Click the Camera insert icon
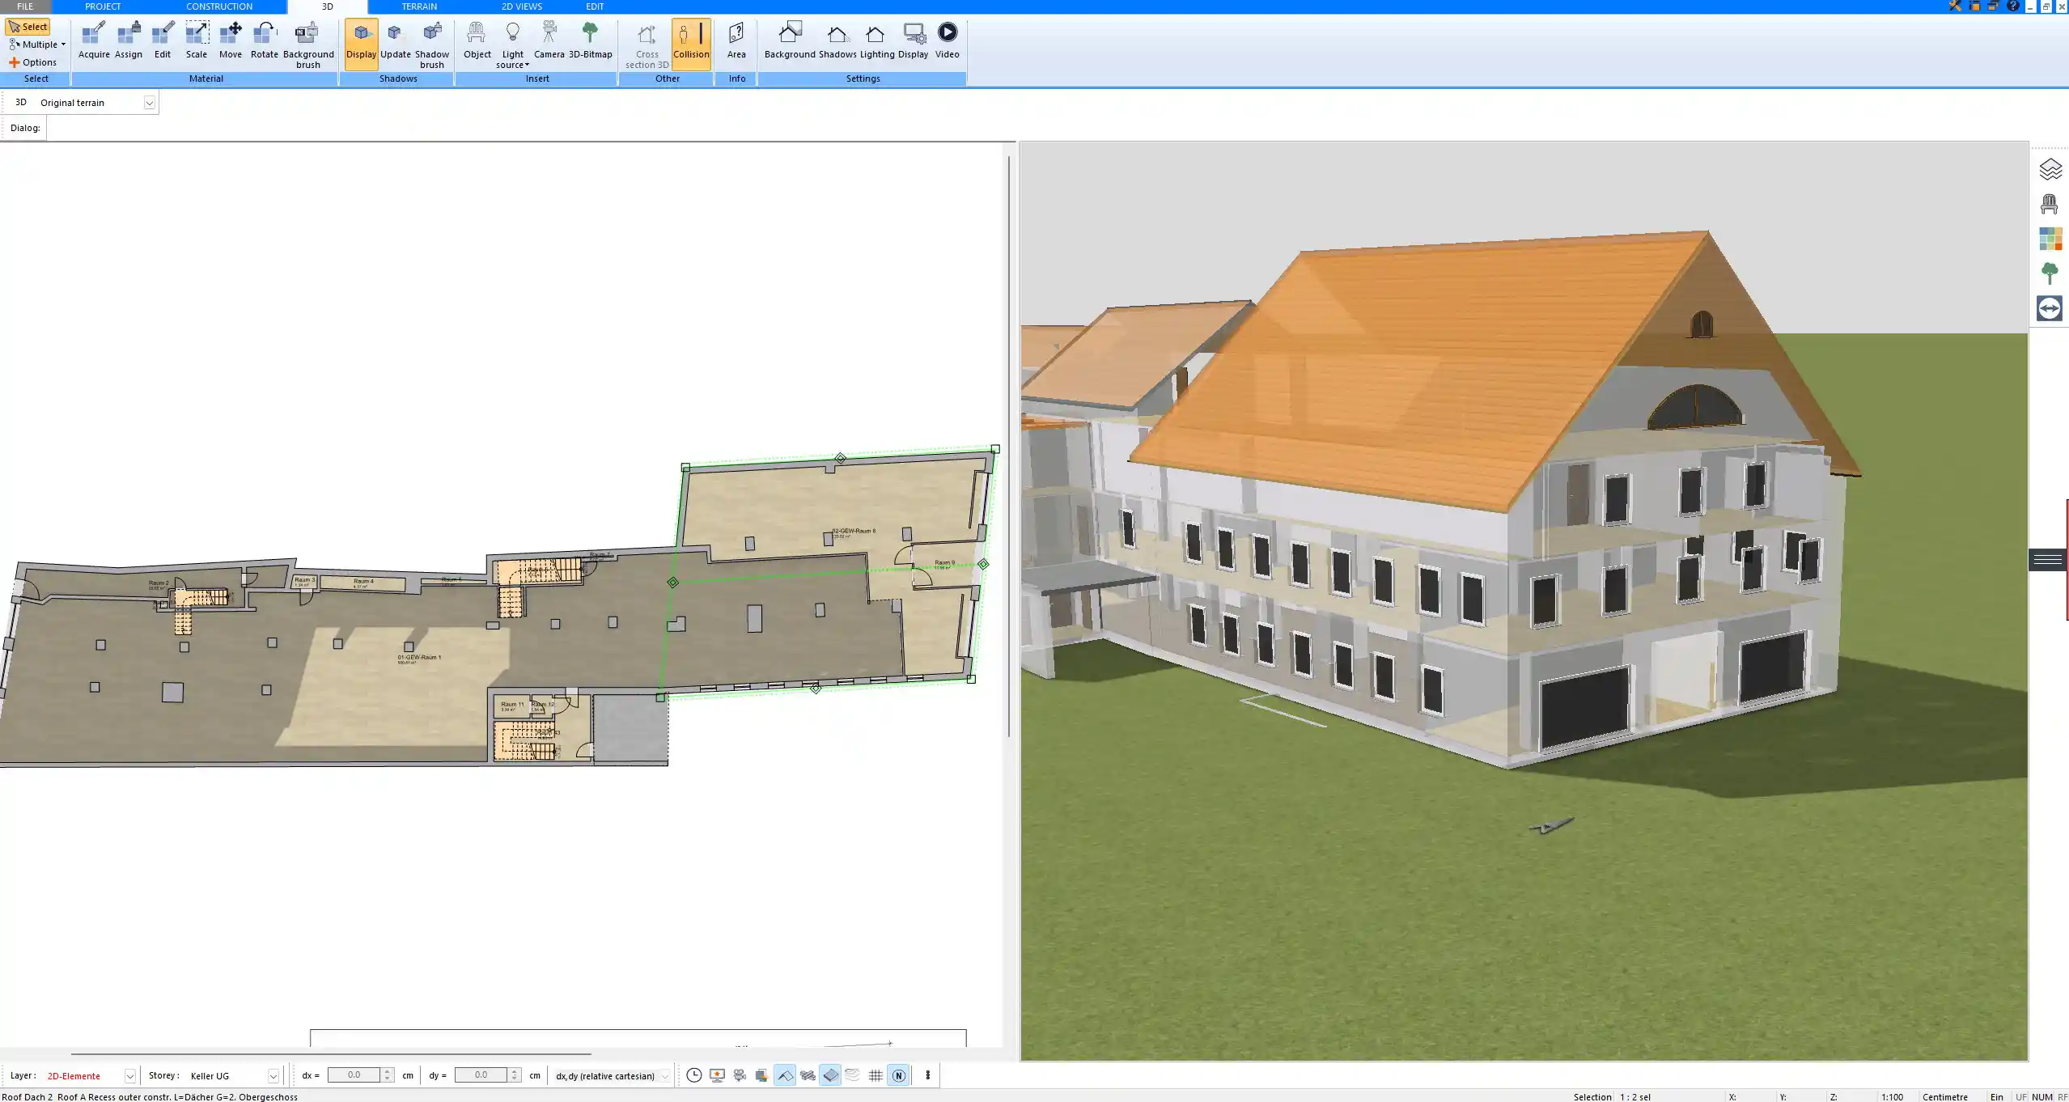The image size is (2069, 1102). 549,40
